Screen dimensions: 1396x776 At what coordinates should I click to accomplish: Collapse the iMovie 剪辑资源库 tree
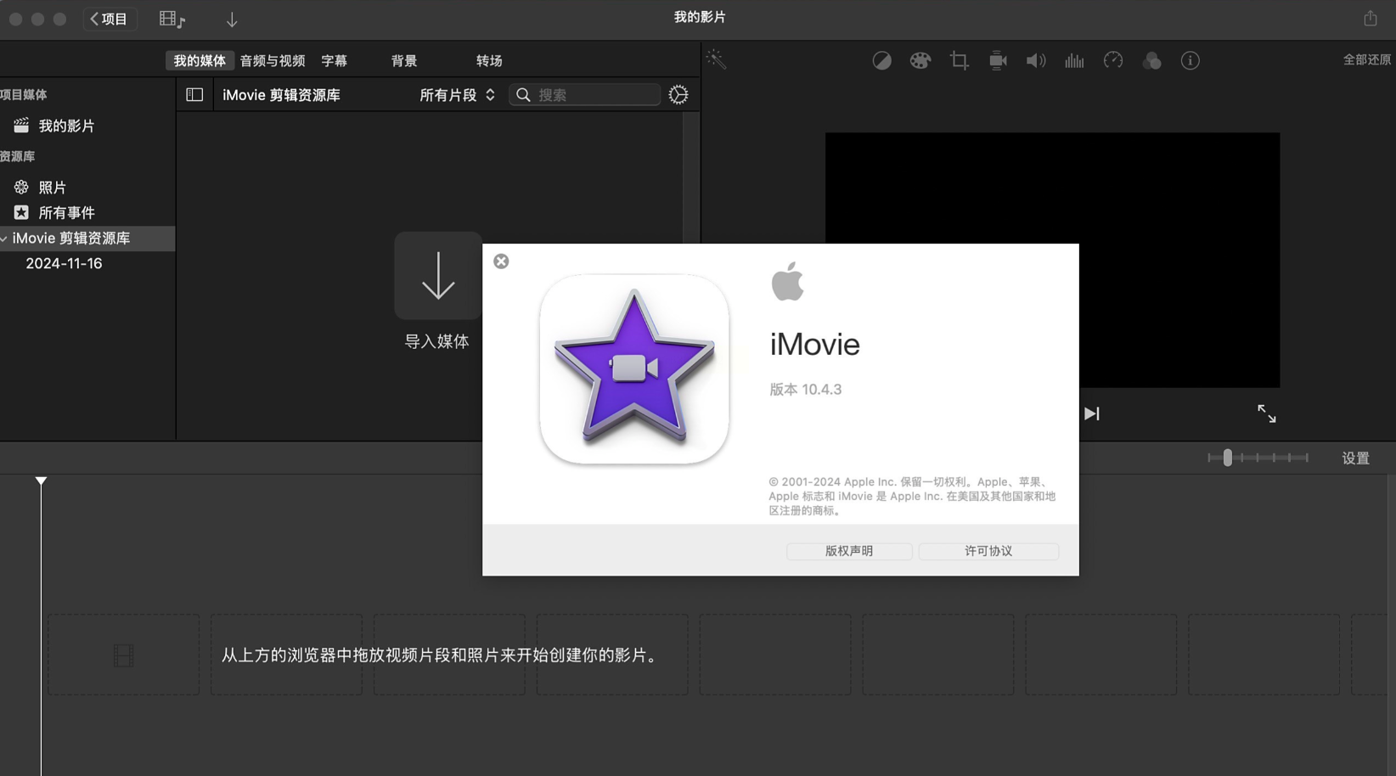coord(4,239)
